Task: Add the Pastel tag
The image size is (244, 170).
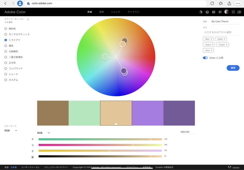Action: (x=221, y=39)
